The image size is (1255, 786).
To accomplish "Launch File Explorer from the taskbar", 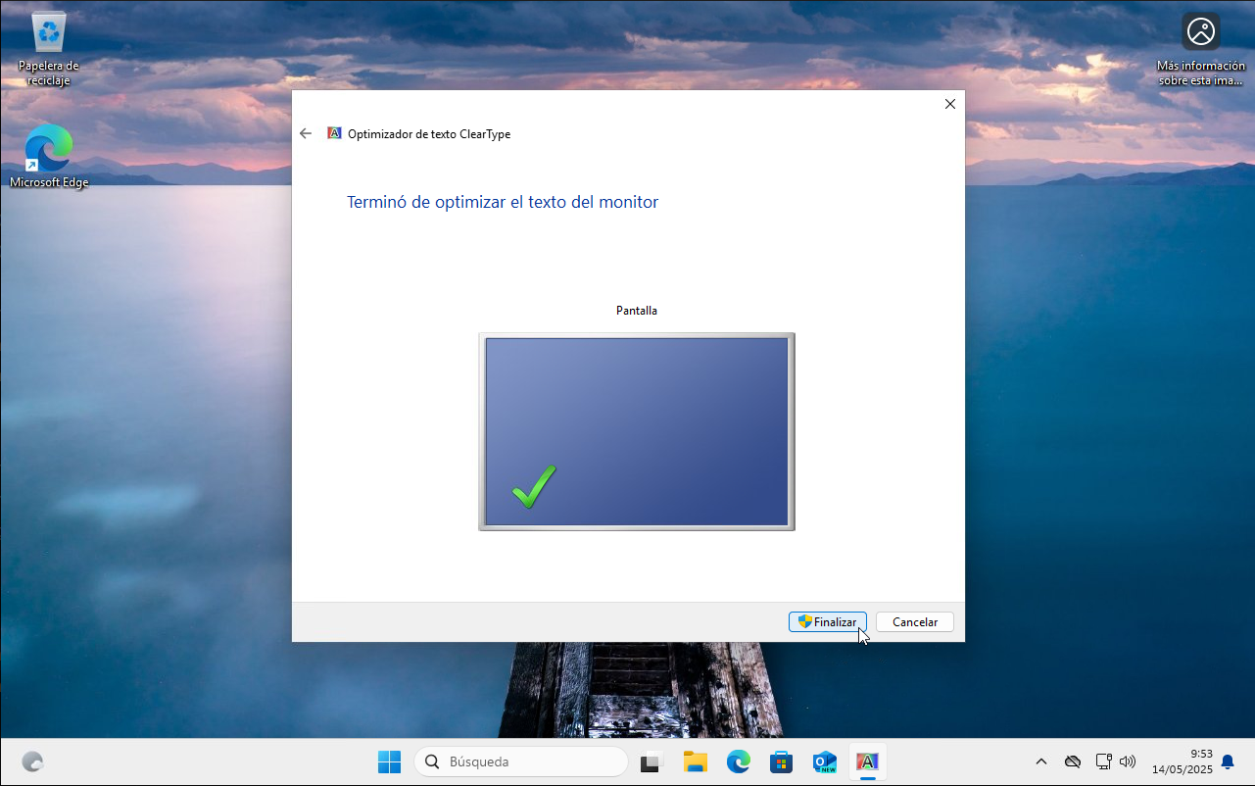I will point(695,761).
